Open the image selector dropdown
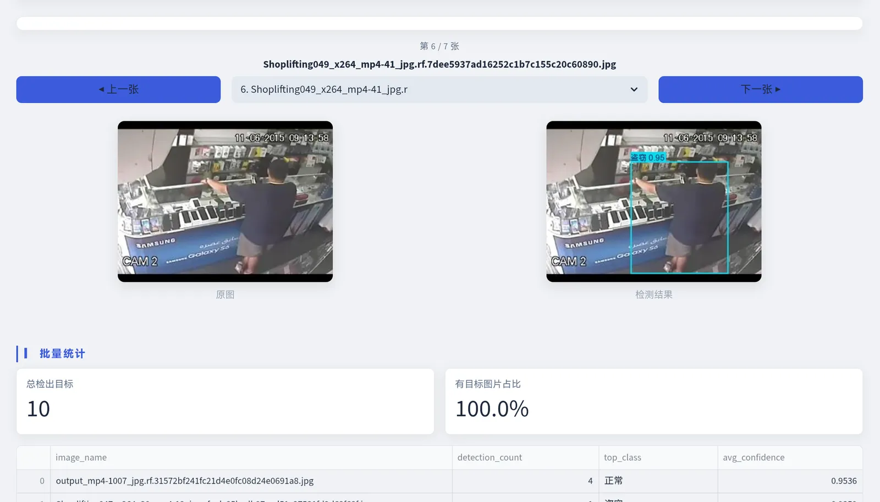 439,90
